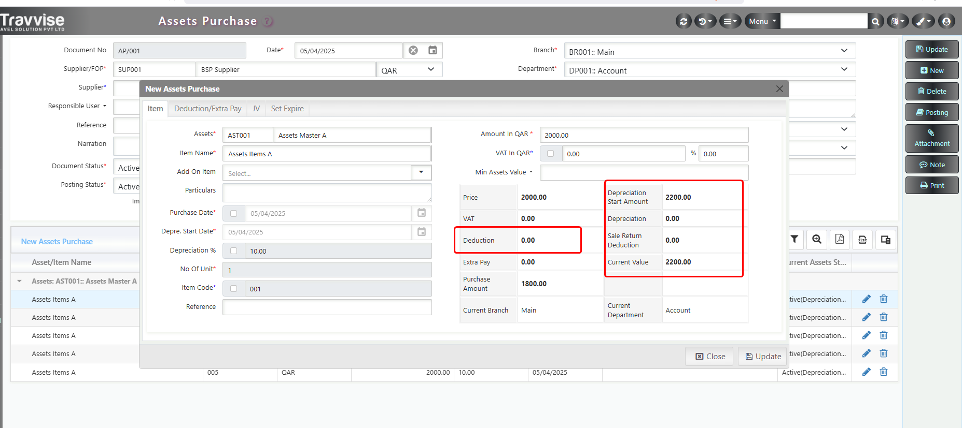Image resolution: width=962 pixels, height=428 pixels.
Task: Click the Posting button
Action: tap(932, 112)
